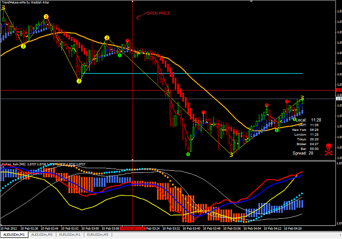Switch to the AUDUSDm,M1 chart tab
The height and width of the screenshot is (239, 342).
click(x=14, y=235)
